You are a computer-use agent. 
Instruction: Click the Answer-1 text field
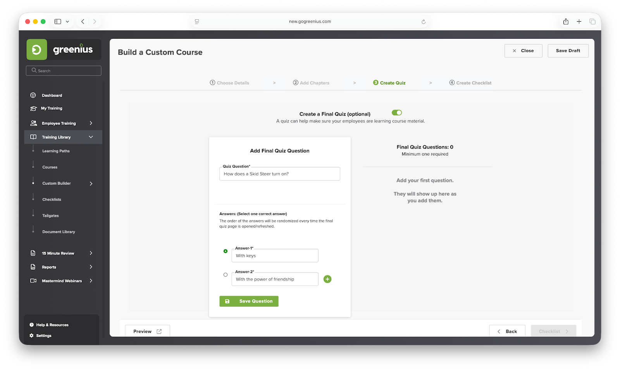pyautogui.click(x=275, y=256)
